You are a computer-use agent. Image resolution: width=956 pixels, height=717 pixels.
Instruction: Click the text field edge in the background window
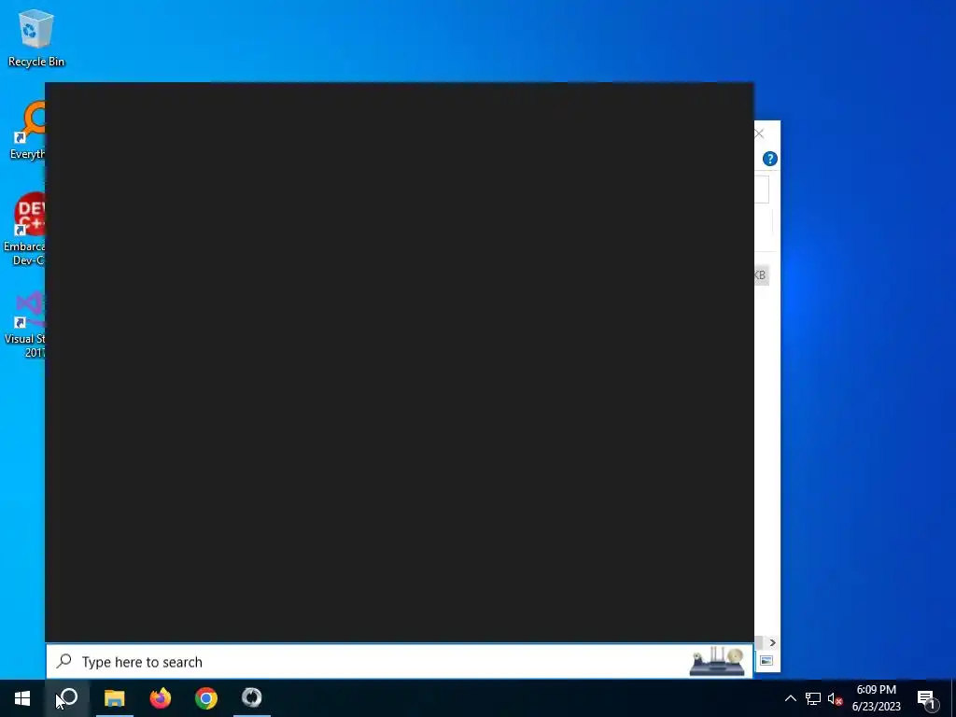pyautogui.click(x=762, y=189)
